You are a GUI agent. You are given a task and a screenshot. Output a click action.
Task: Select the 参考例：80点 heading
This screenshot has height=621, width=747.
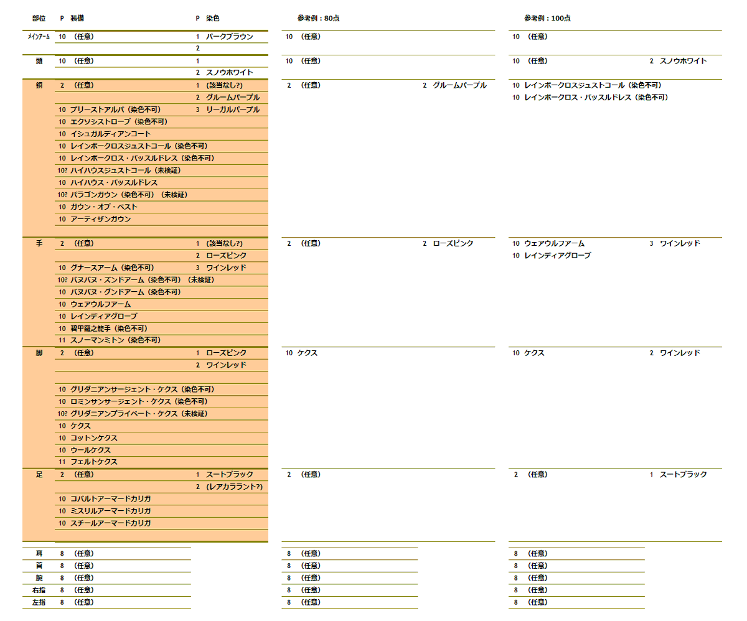click(x=318, y=19)
